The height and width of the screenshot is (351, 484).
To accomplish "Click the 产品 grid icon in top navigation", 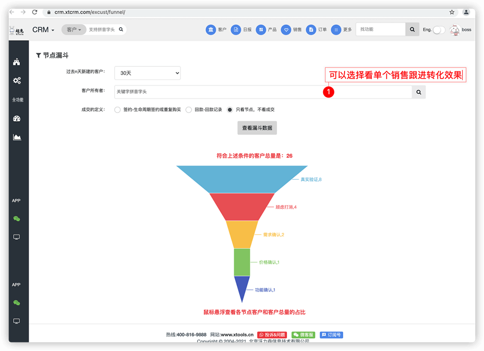I will (x=261, y=30).
